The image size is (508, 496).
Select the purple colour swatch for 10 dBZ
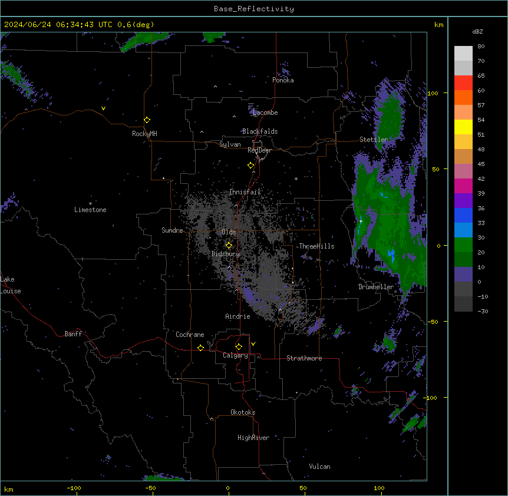click(463, 275)
